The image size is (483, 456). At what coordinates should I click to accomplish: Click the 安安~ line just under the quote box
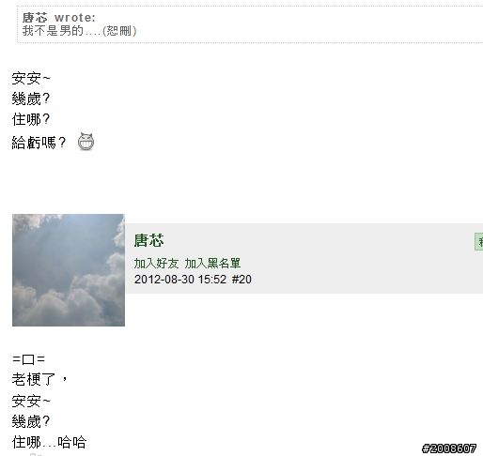tap(31, 78)
